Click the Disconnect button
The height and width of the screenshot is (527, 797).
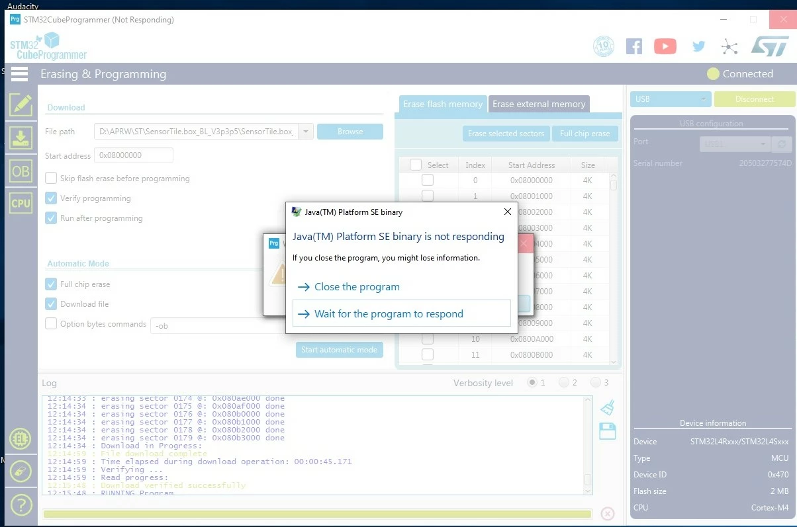tap(755, 99)
